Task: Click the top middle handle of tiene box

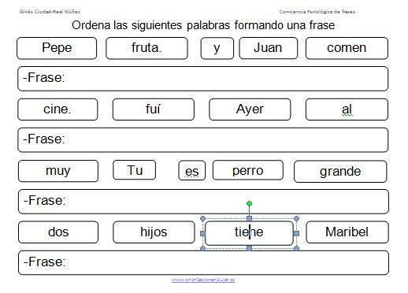Action: point(249,218)
